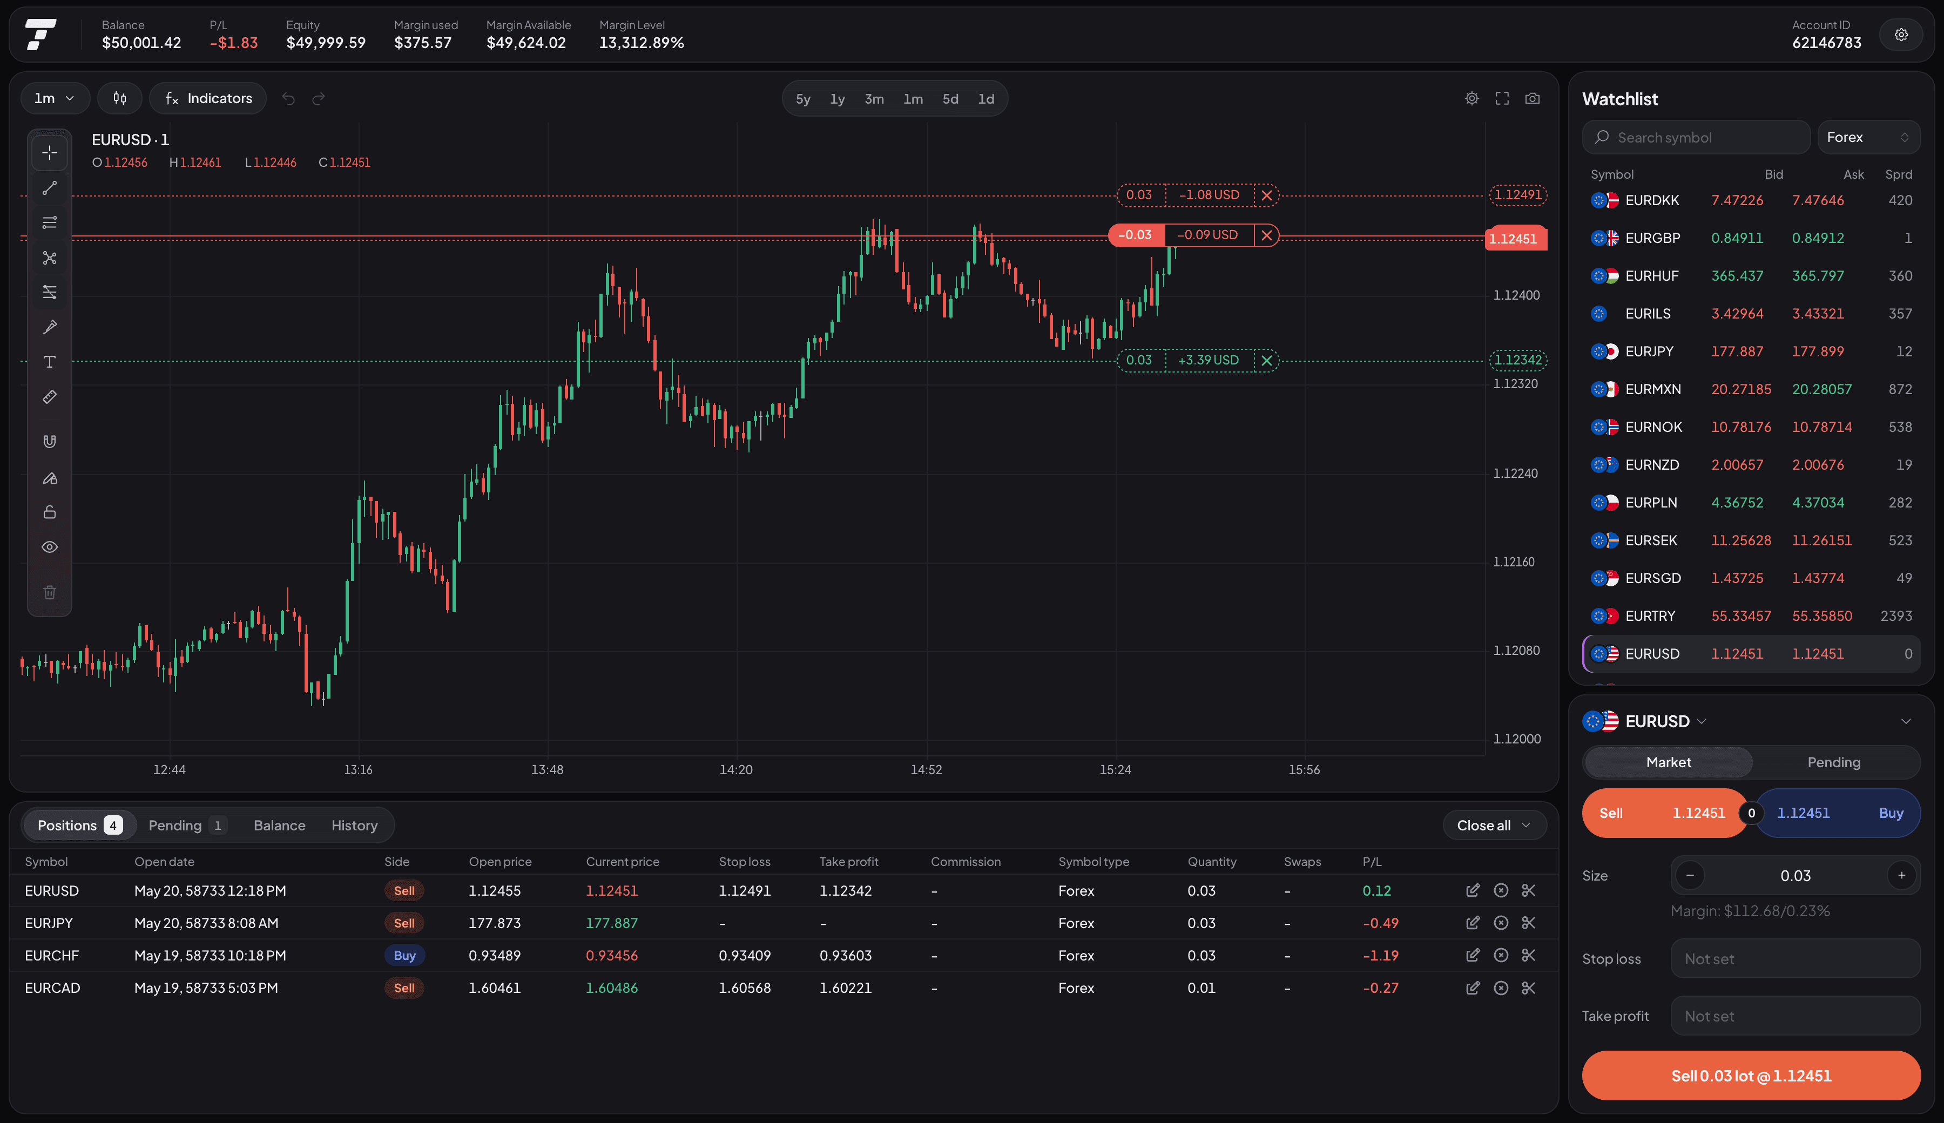Remove the stop loss line at 1.12491
Viewport: 1944px width, 1123px height.
(1267, 195)
